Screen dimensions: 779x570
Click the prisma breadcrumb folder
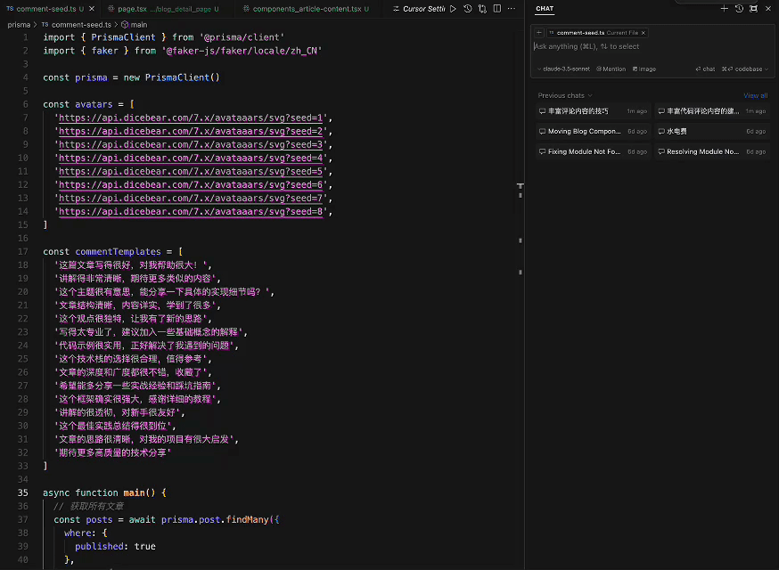click(18, 25)
